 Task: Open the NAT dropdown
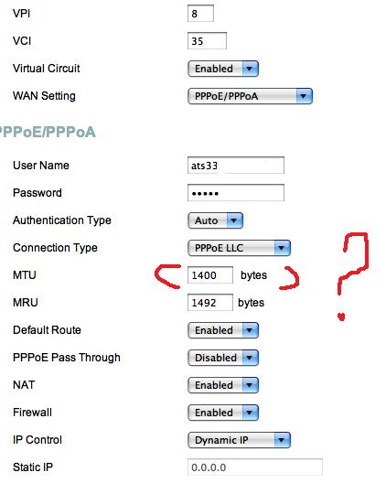click(x=223, y=385)
